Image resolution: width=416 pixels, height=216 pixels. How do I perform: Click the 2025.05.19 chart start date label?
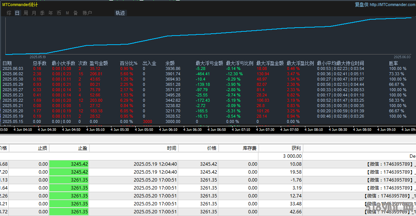pyautogui.click(x=38, y=57)
